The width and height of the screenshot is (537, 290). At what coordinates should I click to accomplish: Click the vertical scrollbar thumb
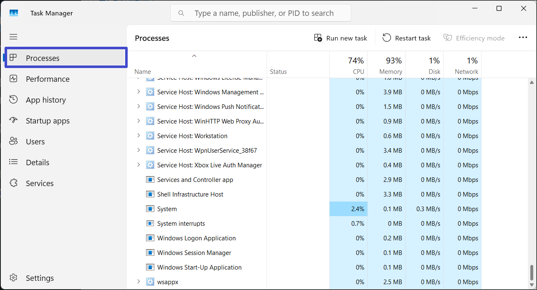(531, 273)
